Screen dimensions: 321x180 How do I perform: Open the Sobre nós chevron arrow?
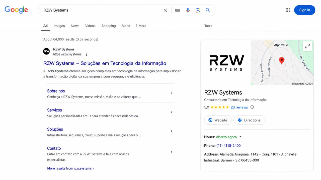(x=172, y=93)
